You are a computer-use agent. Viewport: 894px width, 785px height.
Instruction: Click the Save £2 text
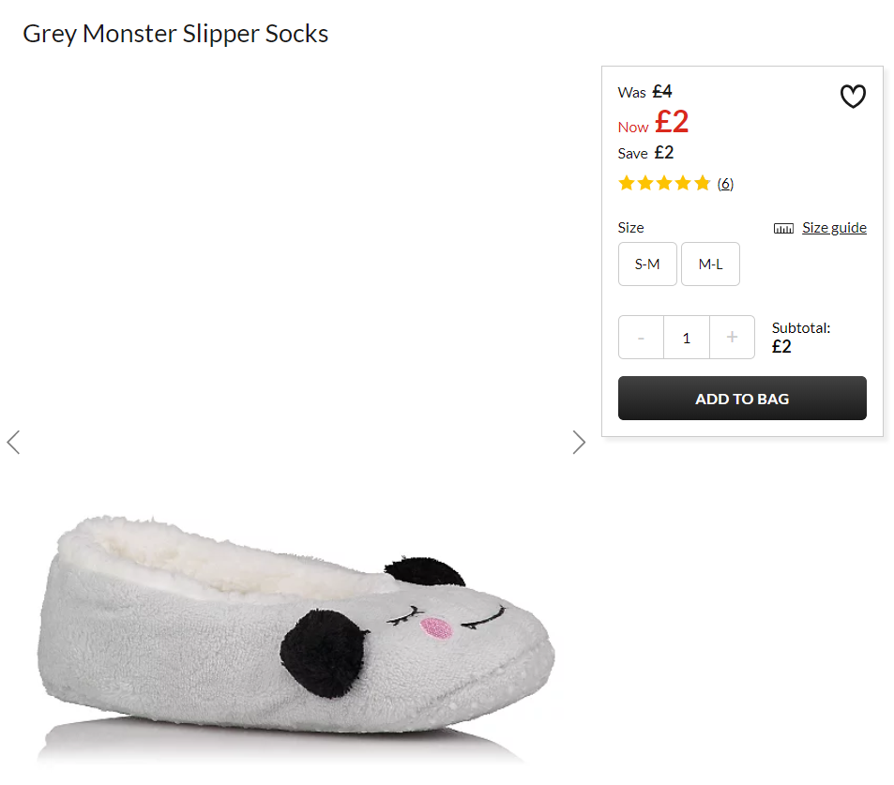tap(646, 153)
